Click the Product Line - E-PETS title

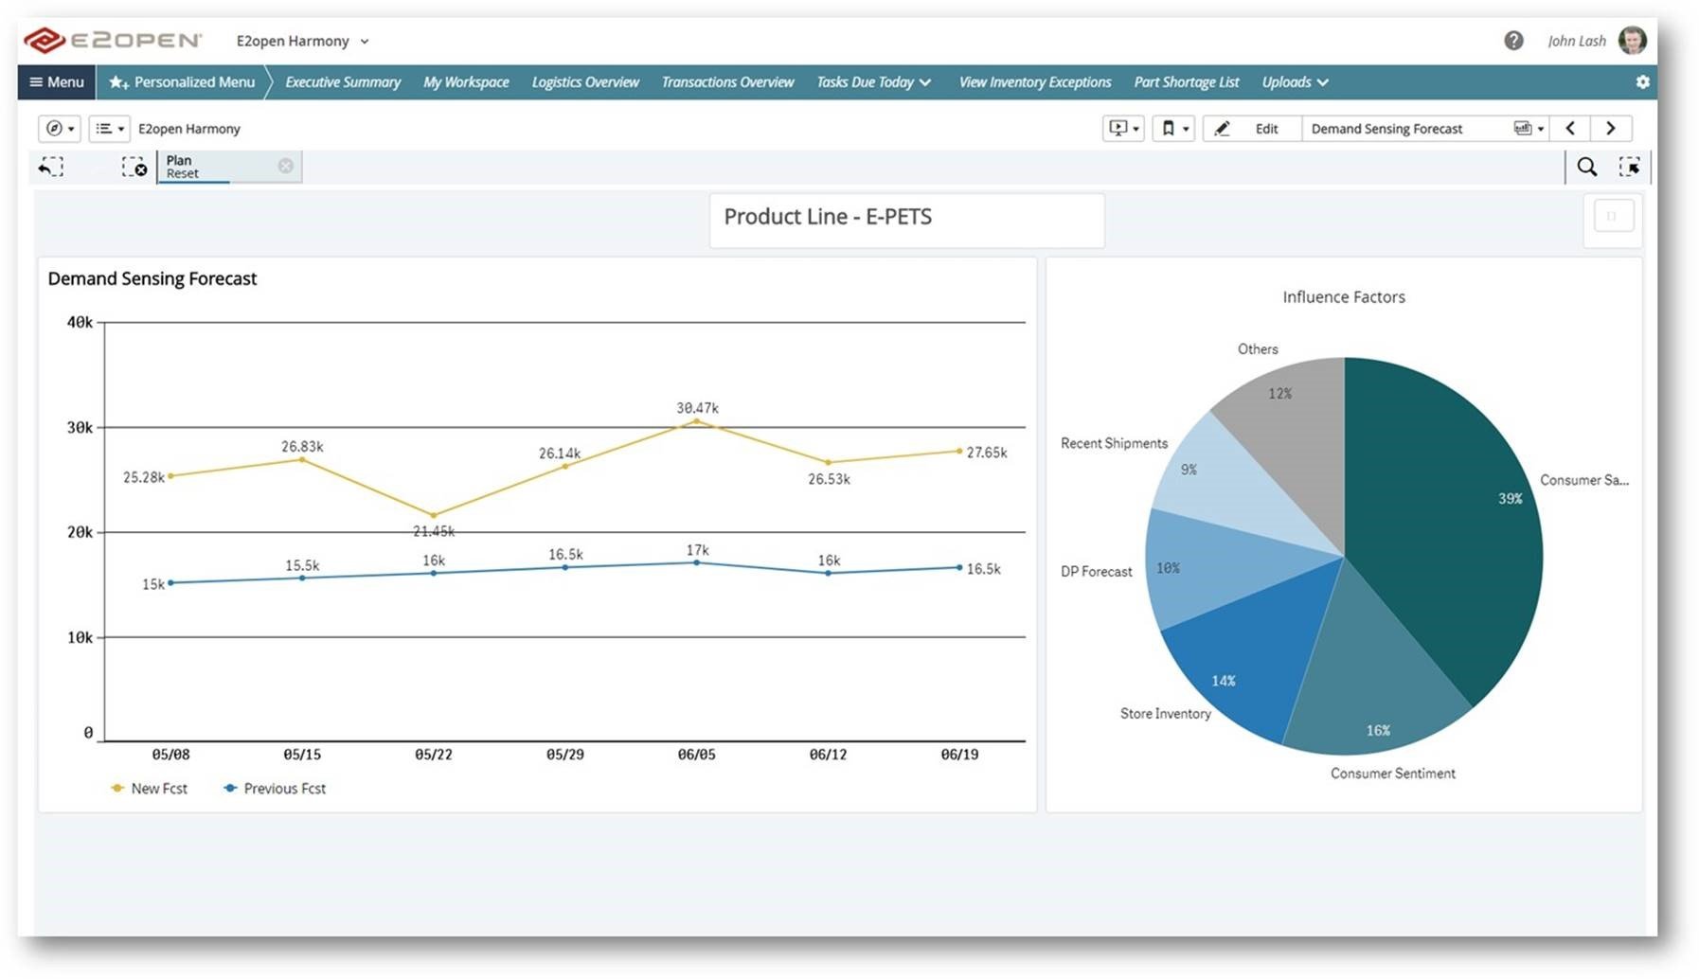click(x=828, y=217)
